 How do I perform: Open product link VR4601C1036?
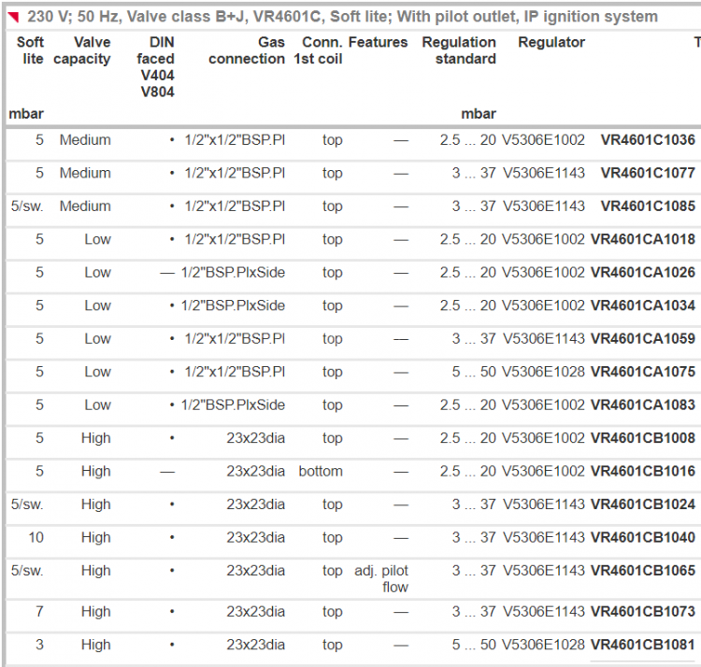648,140
